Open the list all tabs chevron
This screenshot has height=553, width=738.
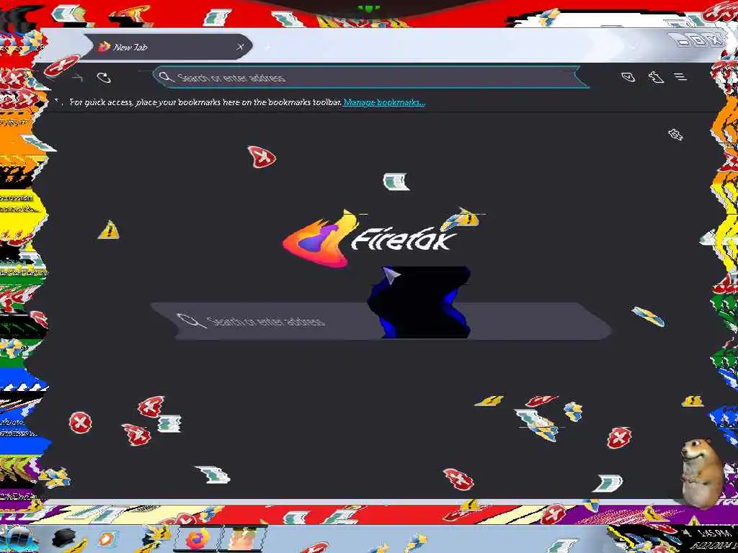[633, 47]
